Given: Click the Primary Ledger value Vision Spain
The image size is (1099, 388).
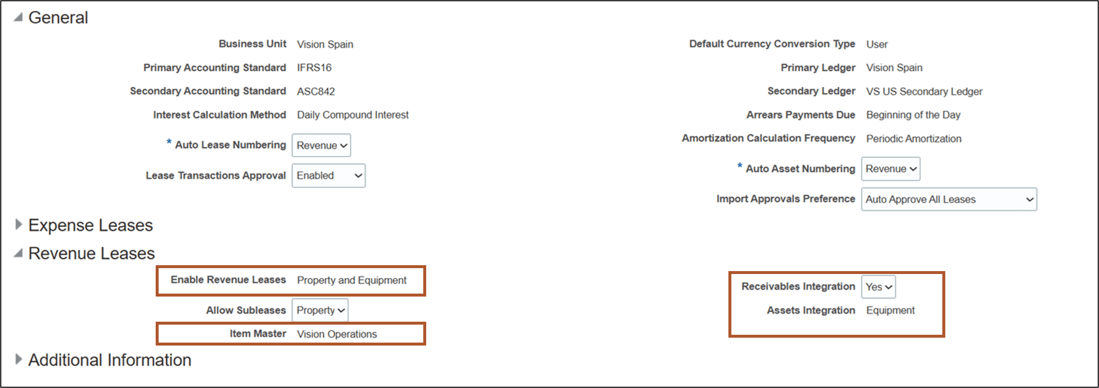Looking at the screenshot, I should click(x=894, y=67).
